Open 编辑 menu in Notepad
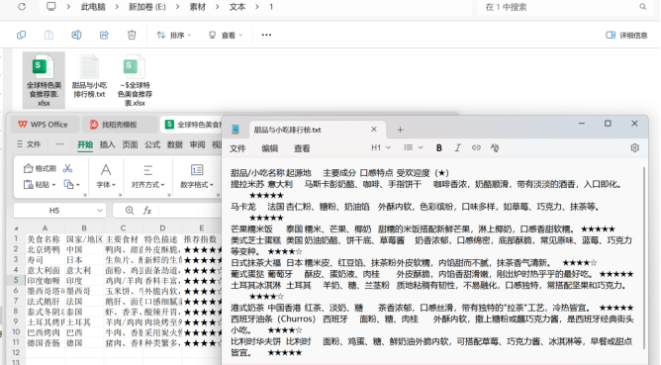This screenshot has width=661, height=365. 270,148
